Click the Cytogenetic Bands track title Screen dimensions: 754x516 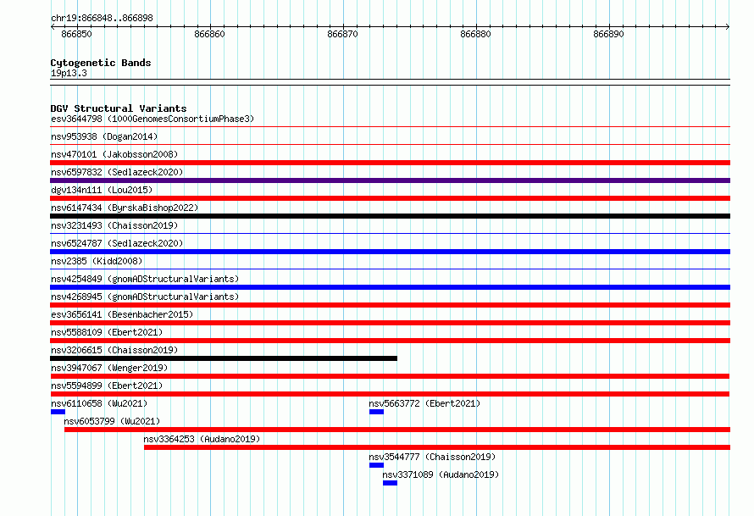101,63
